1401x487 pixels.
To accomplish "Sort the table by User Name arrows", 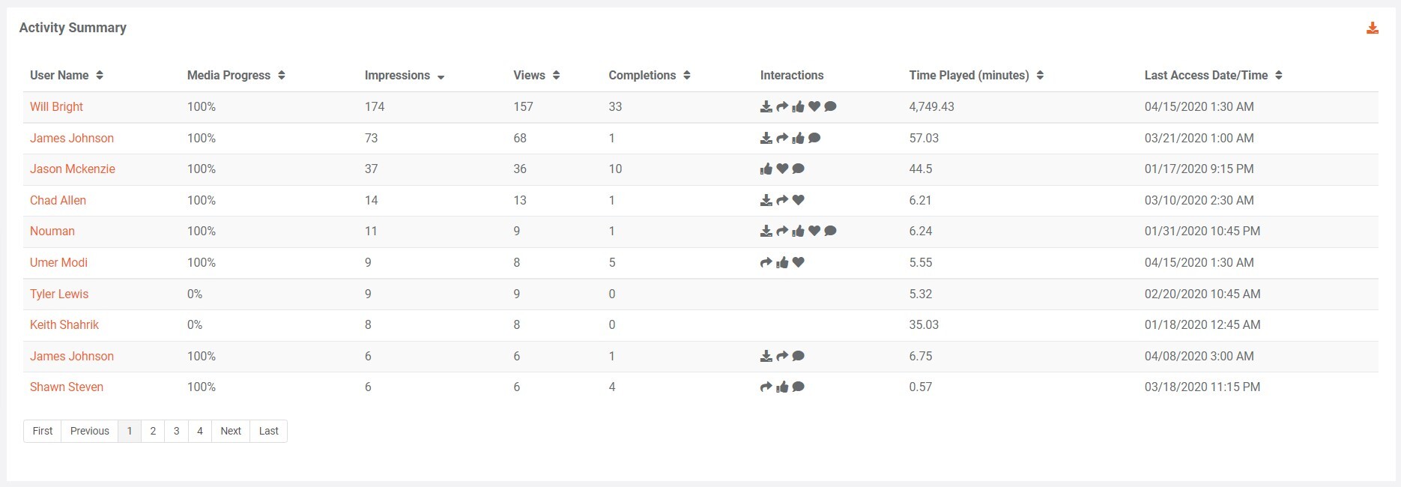I will 100,76.
